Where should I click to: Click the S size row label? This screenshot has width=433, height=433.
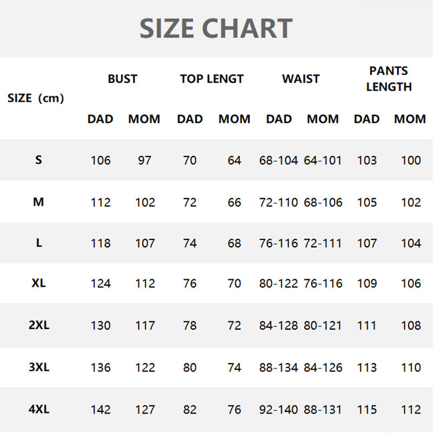click(38, 160)
